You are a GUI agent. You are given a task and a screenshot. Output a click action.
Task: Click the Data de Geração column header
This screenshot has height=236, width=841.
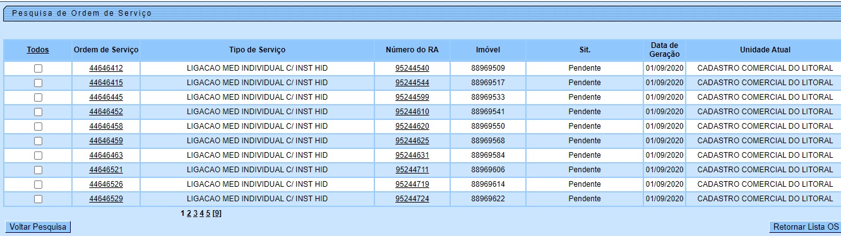[x=664, y=50]
